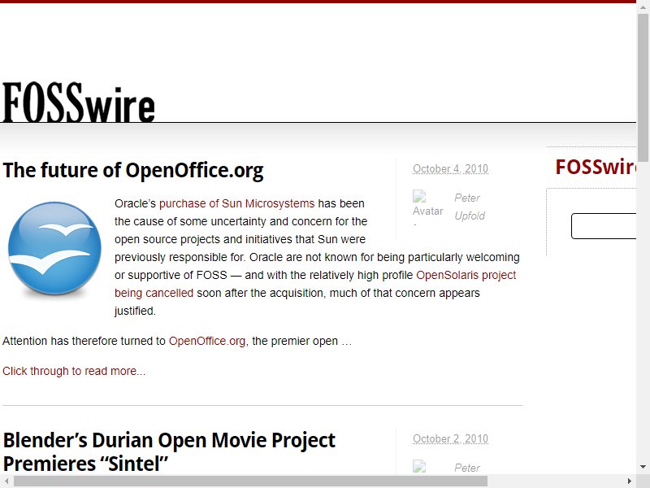
Task: Open Blender's Durian Open Movie Project article
Action: [x=169, y=451]
